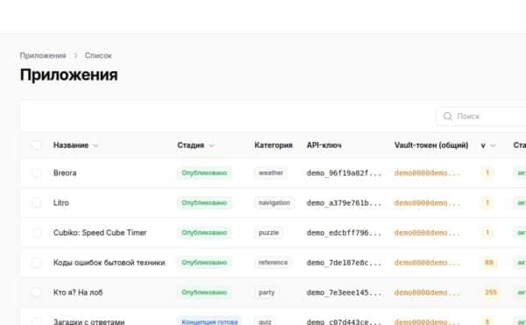
Task: Click the Категория column header
Action: click(x=274, y=145)
